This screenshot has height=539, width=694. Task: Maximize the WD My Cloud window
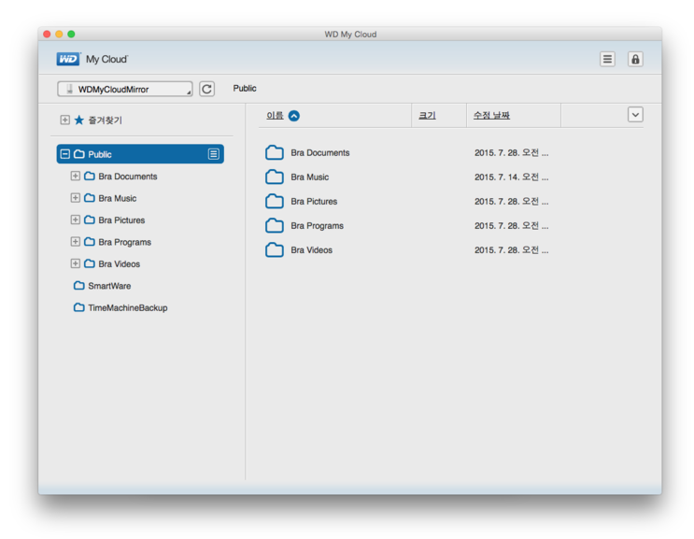pos(71,34)
